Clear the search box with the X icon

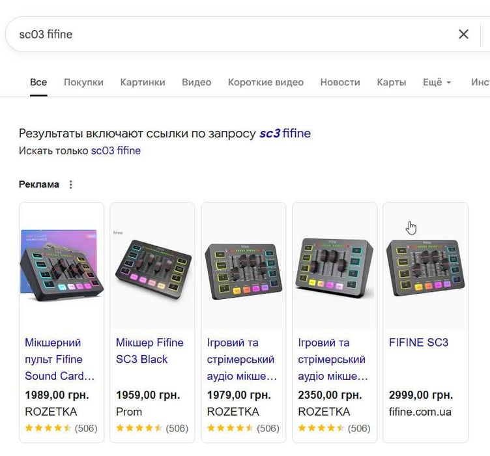463,35
